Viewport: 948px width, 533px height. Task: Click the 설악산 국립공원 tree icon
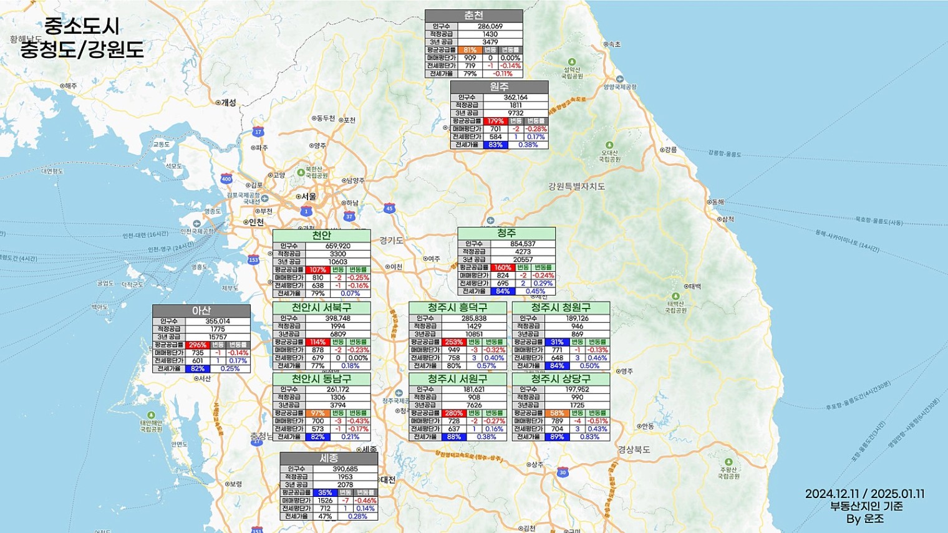coord(572,62)
